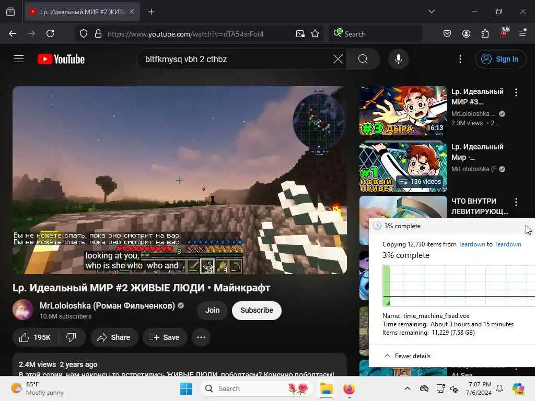This screenshot has height=401, width=535.
Task: Reload the page in Firefox
Action: point(50,33)
